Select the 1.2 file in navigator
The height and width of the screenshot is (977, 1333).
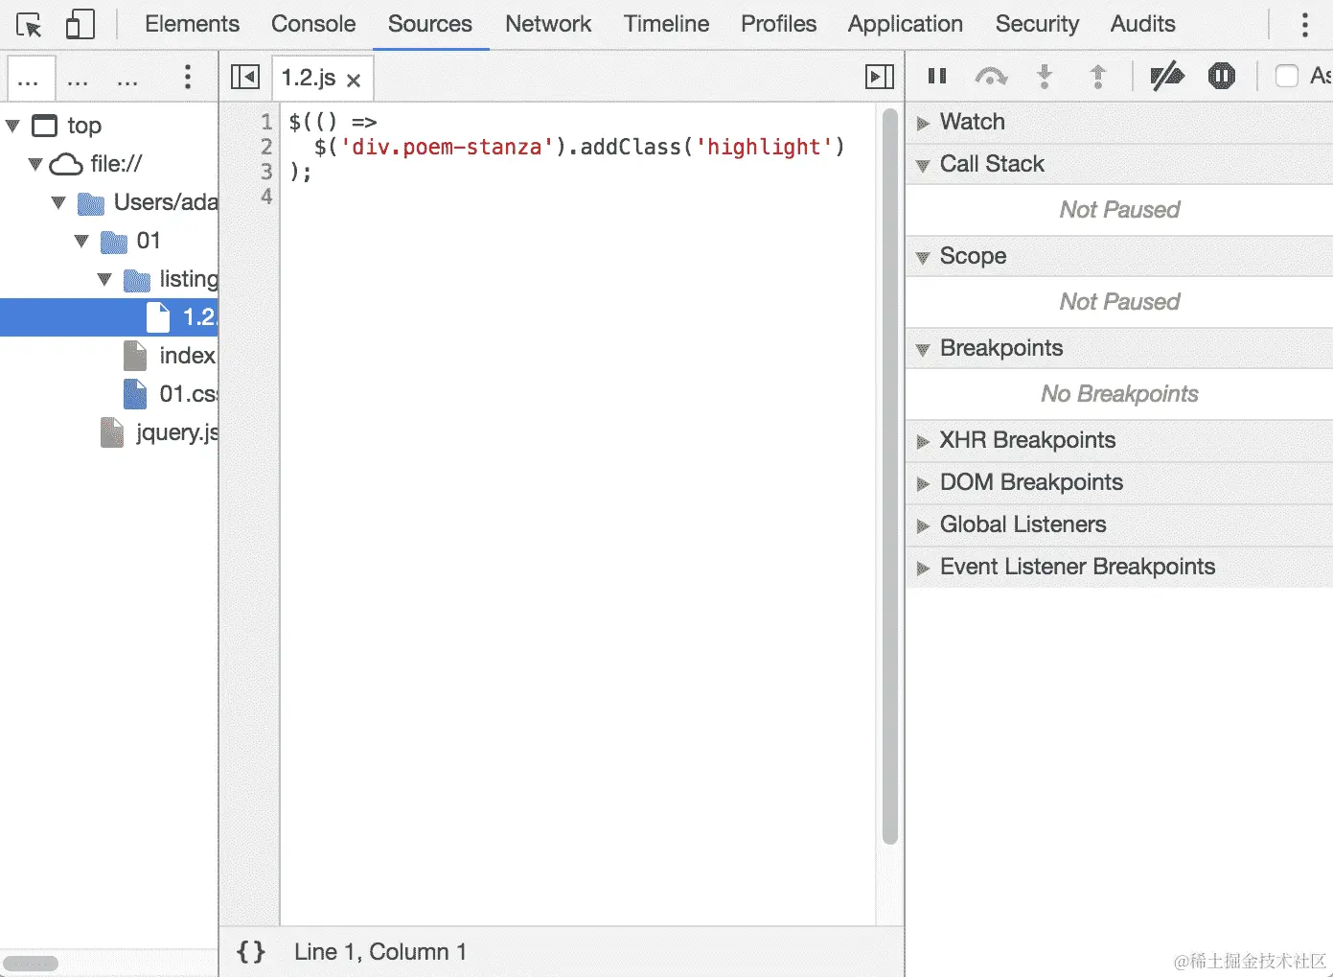[109, 317]
